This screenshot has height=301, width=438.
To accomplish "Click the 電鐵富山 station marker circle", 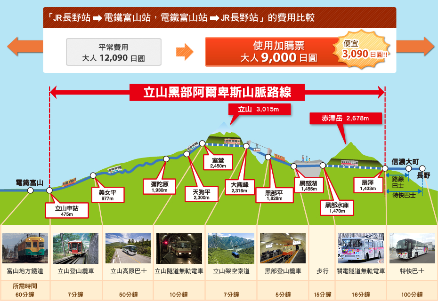I will (x=31, y=190).
